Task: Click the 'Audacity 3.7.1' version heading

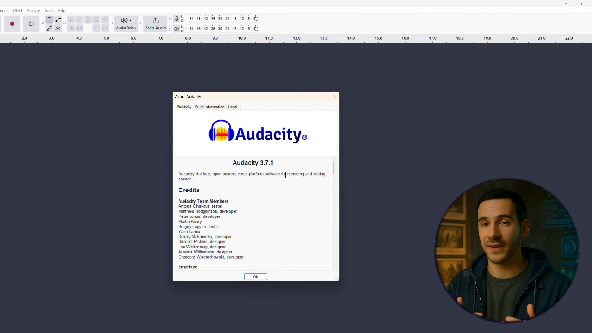Action: pos(253,163)
